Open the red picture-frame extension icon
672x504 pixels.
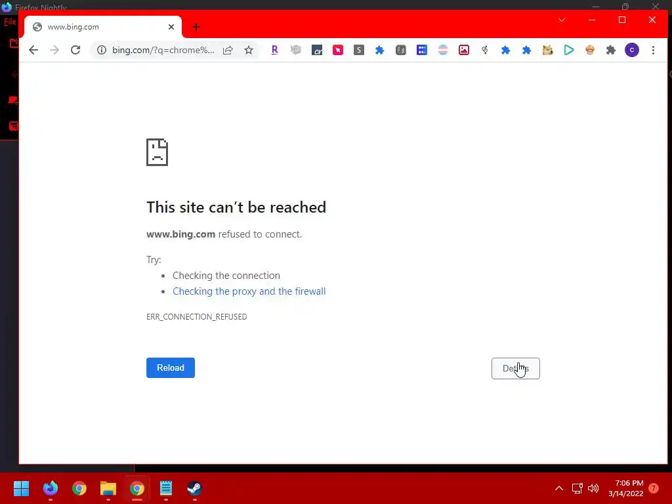[x=464, y=50]
